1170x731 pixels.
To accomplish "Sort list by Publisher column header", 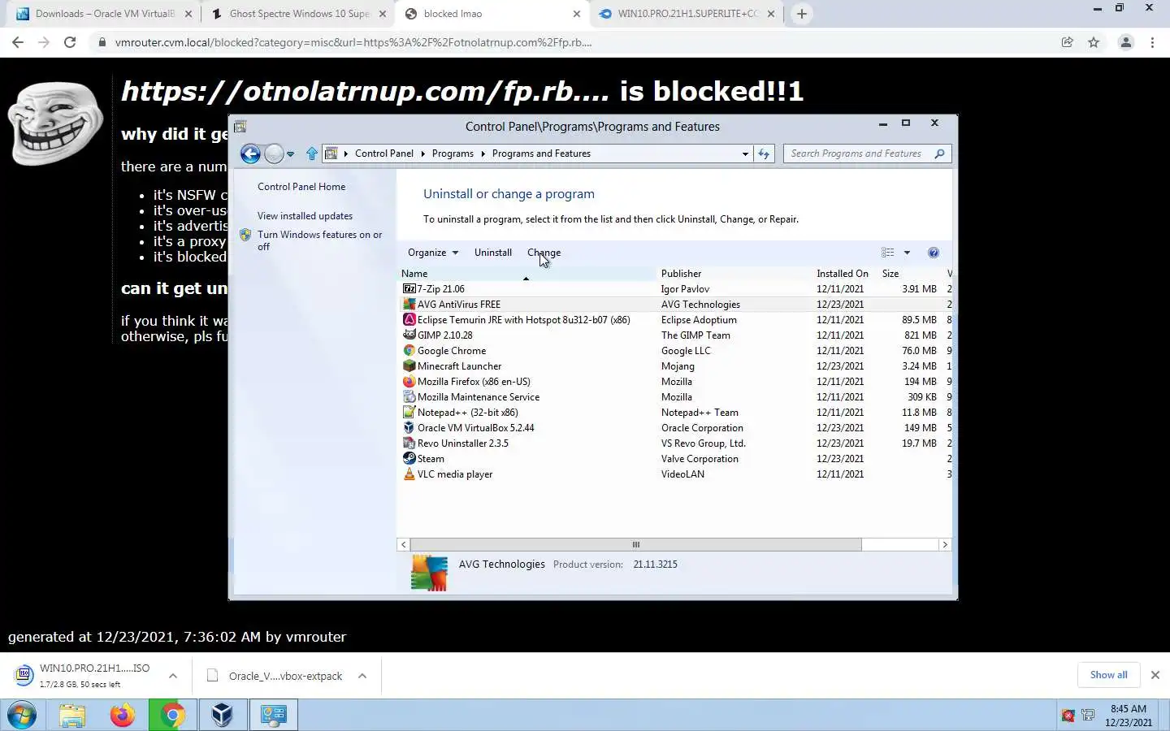I will click(x=734, y=274).
